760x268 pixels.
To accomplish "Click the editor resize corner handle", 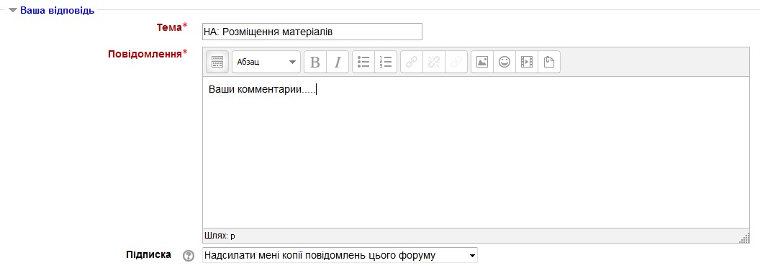I will click(744, 238).
